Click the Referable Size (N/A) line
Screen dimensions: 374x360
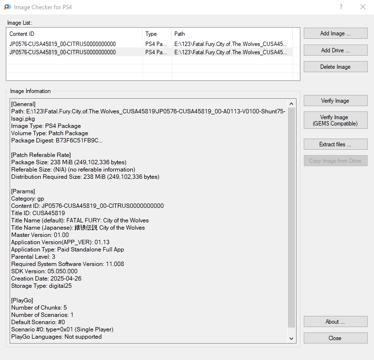[x=73, y=170]
